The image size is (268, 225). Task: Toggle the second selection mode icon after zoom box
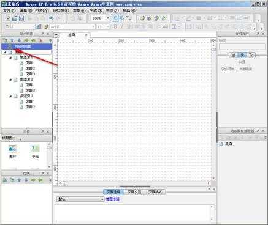click(122, 18)
